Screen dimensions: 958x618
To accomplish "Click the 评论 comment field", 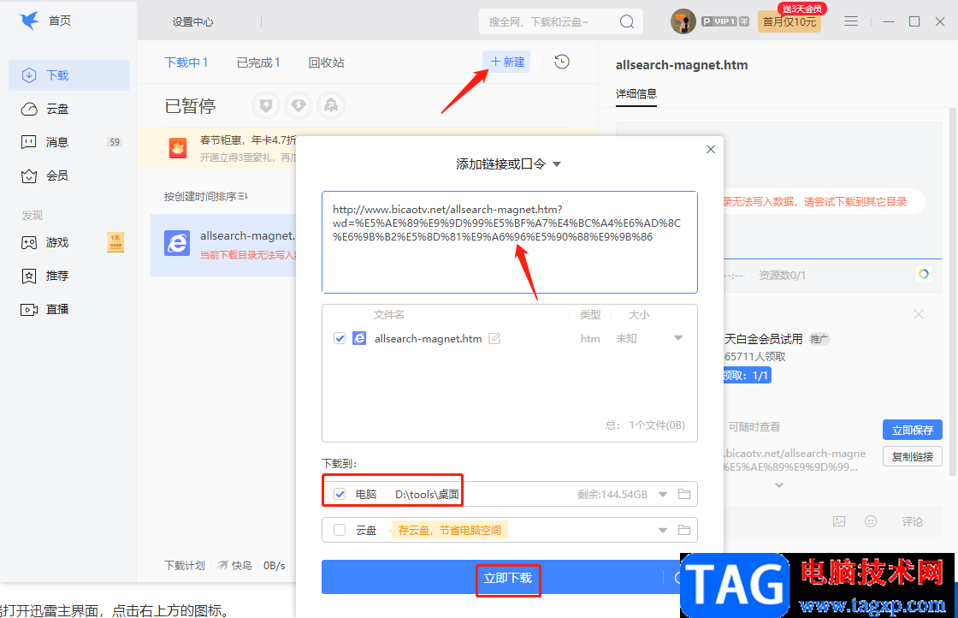I will pos(912,521).
